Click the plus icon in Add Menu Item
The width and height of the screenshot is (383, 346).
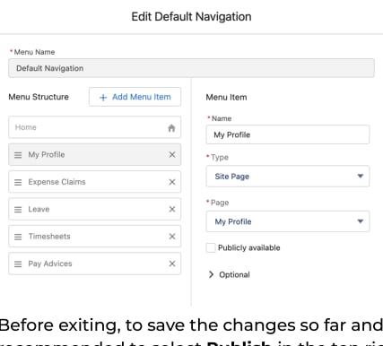[x=103, y=98]
